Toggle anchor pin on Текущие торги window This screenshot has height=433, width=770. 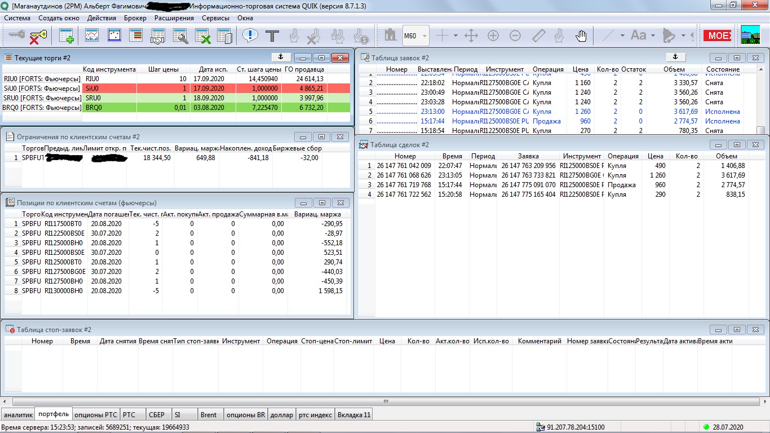tap(280, 57)
